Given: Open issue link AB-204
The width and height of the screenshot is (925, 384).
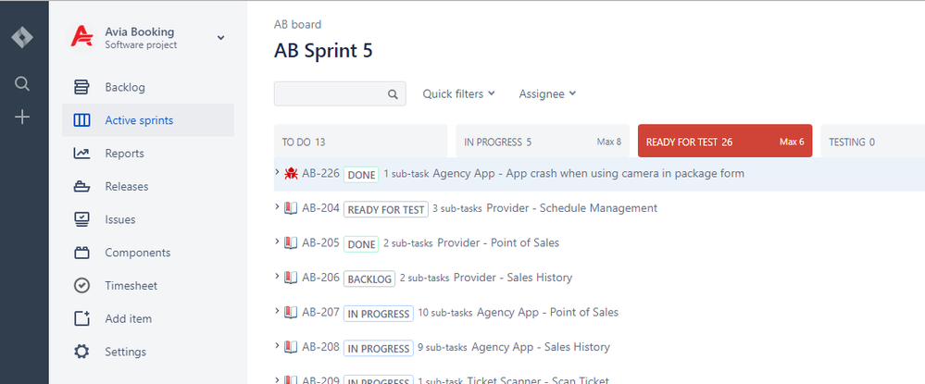Looking at the screenshot, I should [320, 208].
